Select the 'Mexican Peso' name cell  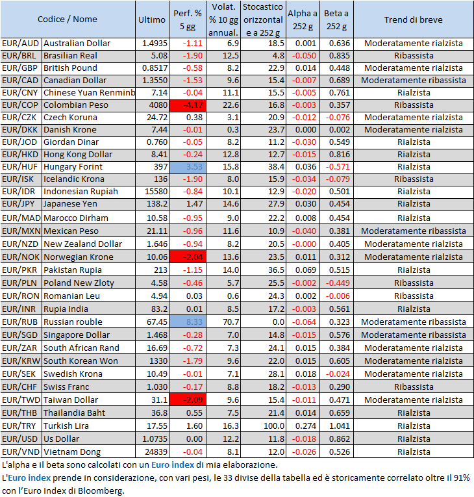pyautogui.click(x=89, y=231)
